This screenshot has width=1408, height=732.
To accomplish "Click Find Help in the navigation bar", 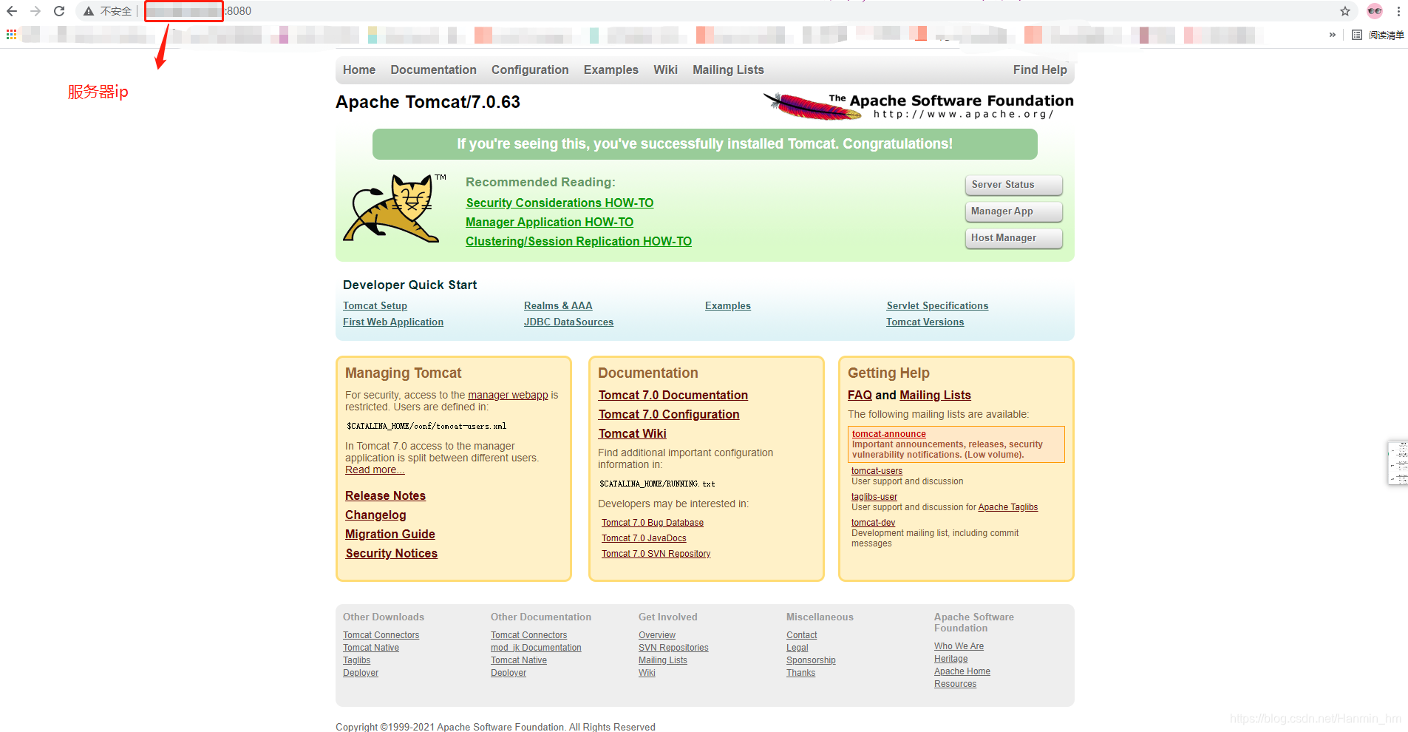I will pyautogui.click(x=1040, y=70).
